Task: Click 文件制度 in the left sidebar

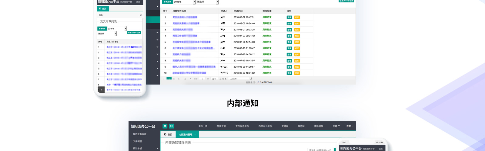Action: (x=137, y=141)
